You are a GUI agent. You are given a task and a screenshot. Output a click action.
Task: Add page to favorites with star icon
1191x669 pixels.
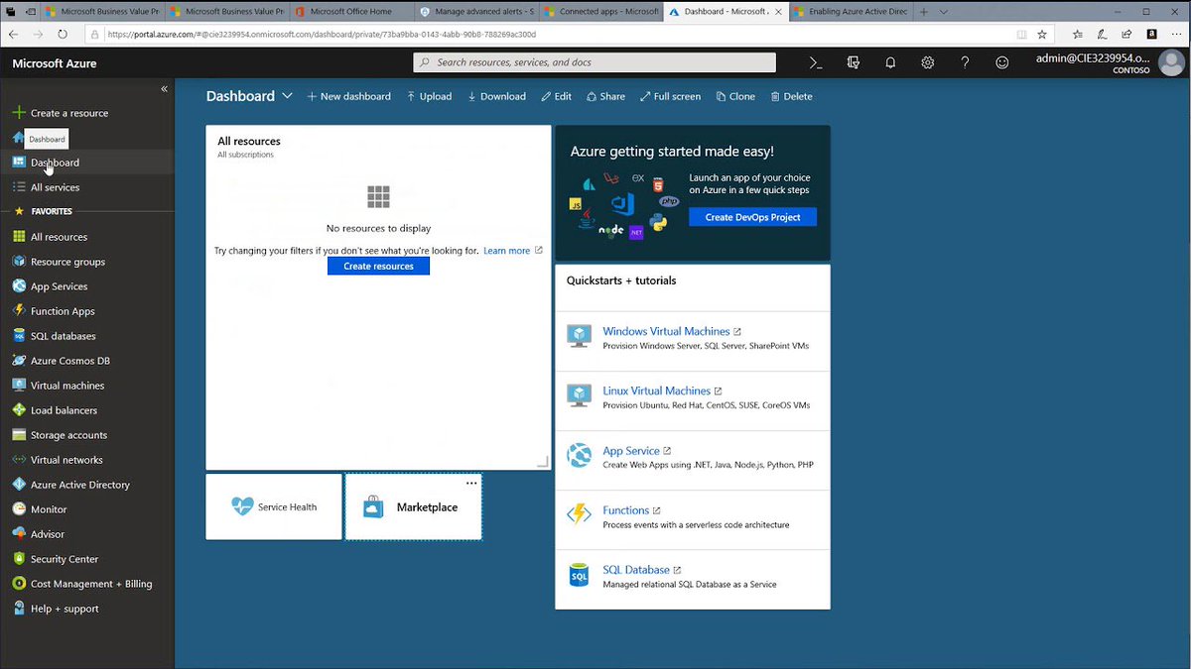point(1042,34)
